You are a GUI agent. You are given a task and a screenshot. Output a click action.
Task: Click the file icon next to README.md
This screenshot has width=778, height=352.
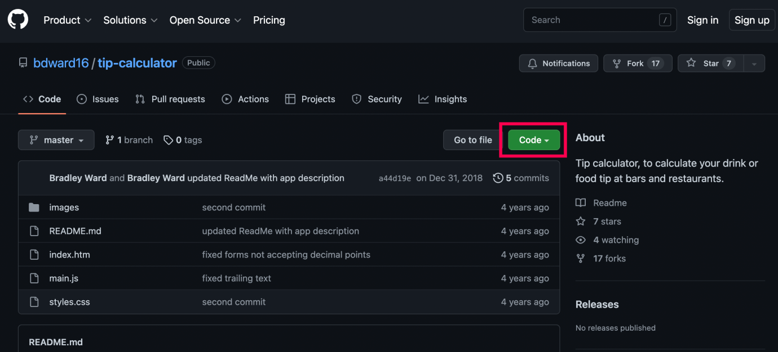pos(34,231)
